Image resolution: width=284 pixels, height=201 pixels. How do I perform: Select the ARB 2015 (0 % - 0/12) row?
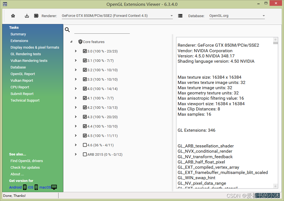(x=105, y=155)
